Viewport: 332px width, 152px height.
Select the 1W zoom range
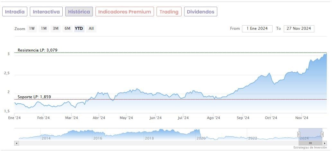point(32,28)
